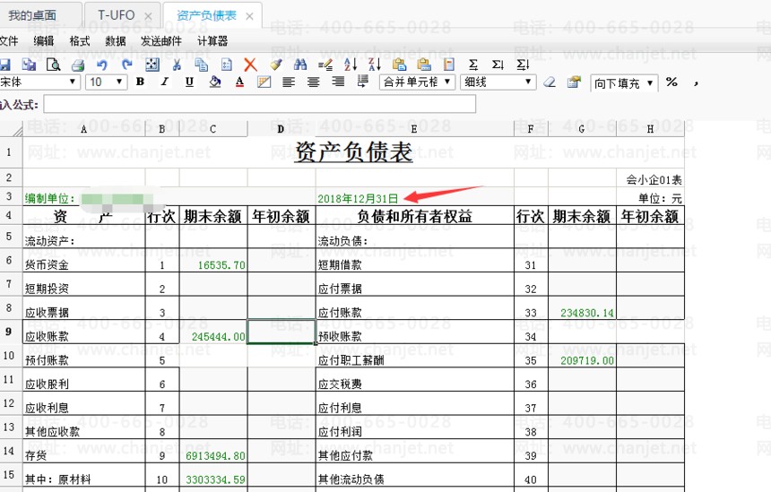The height and width of the screenshot is (492, 771).
Task: Click the inward-arrows fit icon
Action: point(152,65)
